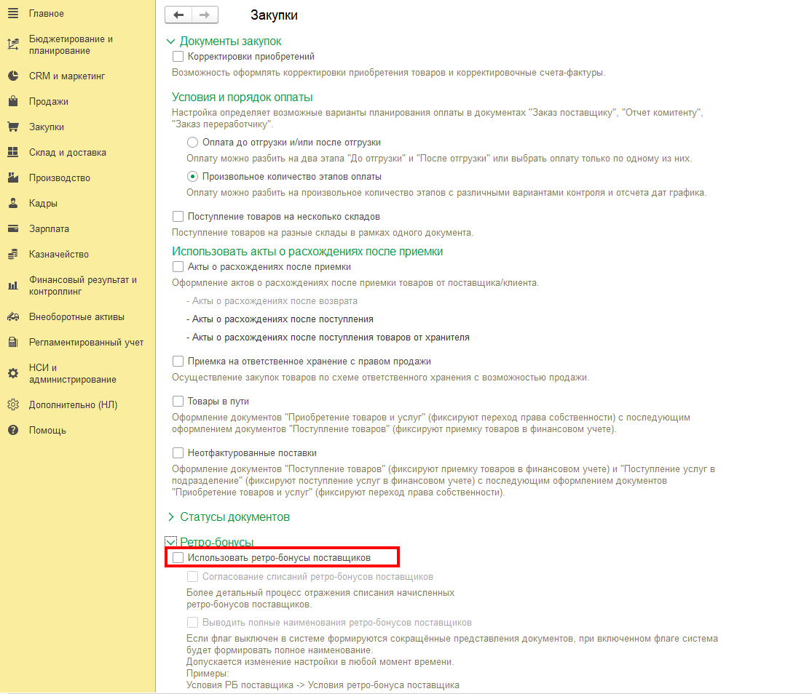Click Акты о расхождениях после поступления товаров от хранителя
Screen dimensions: 812x694
pos(328,337)
